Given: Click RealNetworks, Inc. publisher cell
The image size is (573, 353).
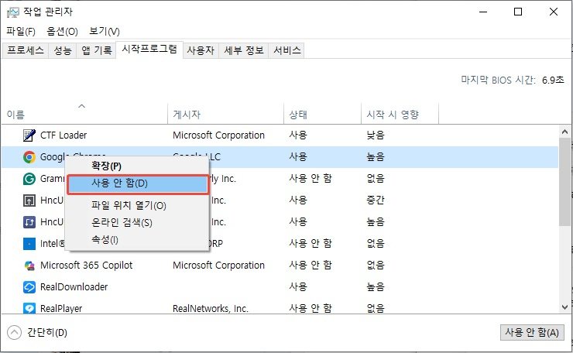Looking at the screenshot, I should pos(211,308).
